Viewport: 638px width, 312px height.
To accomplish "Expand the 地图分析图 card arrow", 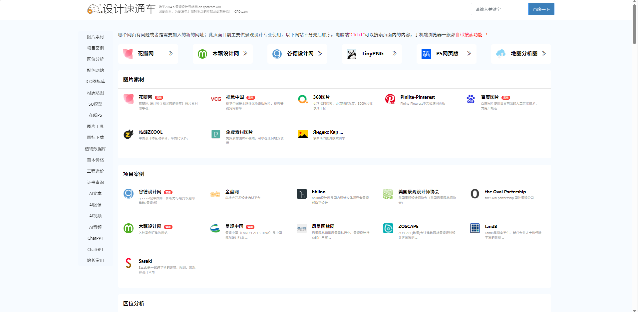I will point(544,53).
